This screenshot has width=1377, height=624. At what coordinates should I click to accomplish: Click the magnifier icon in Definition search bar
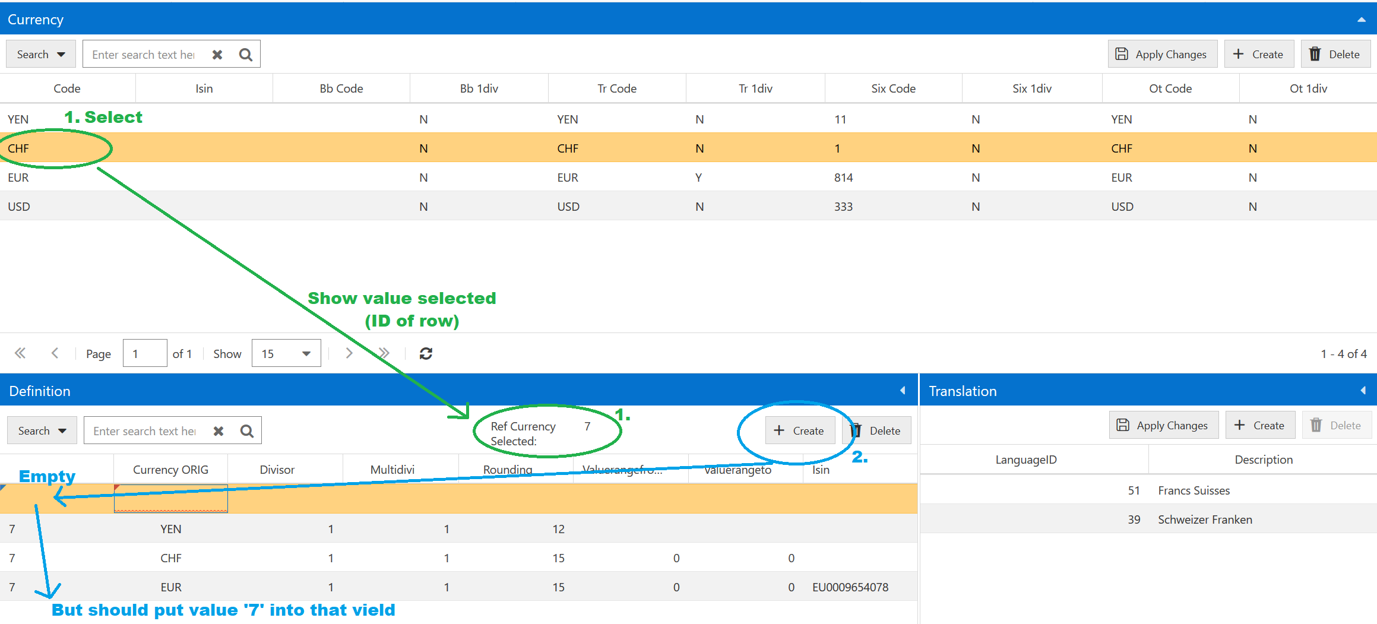click(246, 430)
